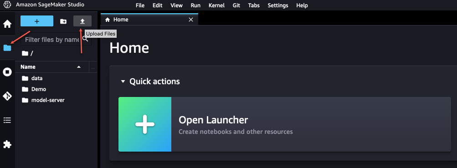Image resolution: width=457 pixels, height=168 pixels.
Task: Click the root folder breadcrumb icon
Action: 25,53
